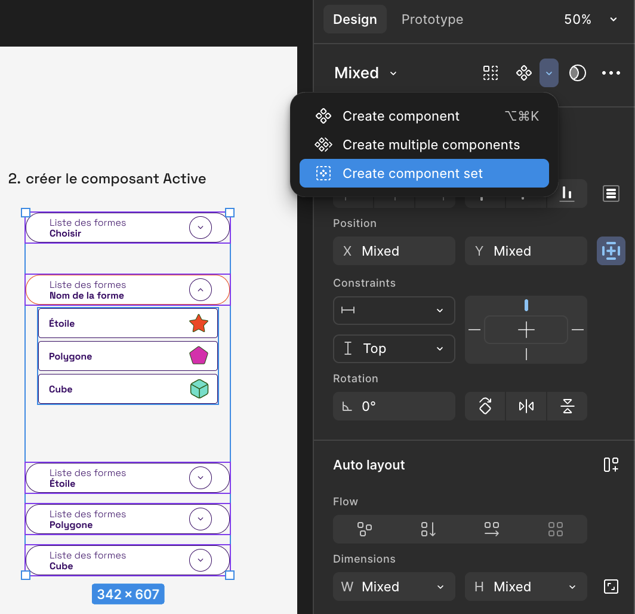The image size is (635, 614).
Task: Click the Auto layout add icon
Action: [x=611, y=465]
